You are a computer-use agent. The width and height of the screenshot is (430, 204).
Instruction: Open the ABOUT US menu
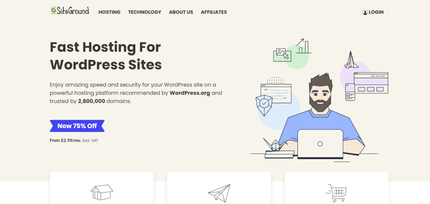point(181,12)
